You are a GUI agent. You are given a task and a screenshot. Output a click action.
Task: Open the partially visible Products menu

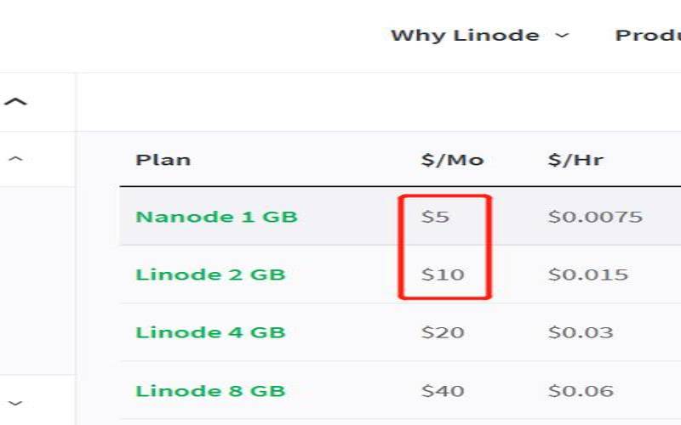647,36
